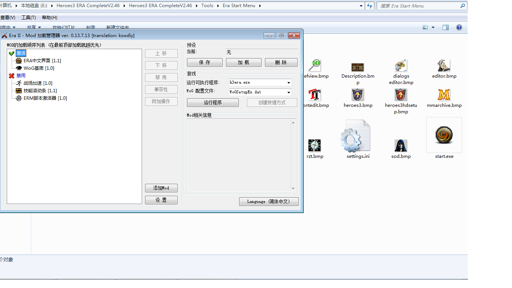Click the green checkmark enabled-group icon
Screen dimensions: 512x288
[x=11, y=53]
